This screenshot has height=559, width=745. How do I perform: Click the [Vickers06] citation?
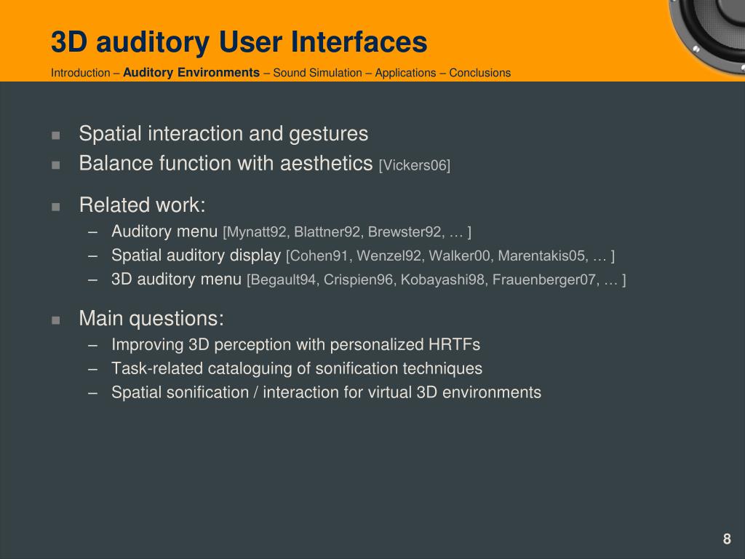[414, 165]
